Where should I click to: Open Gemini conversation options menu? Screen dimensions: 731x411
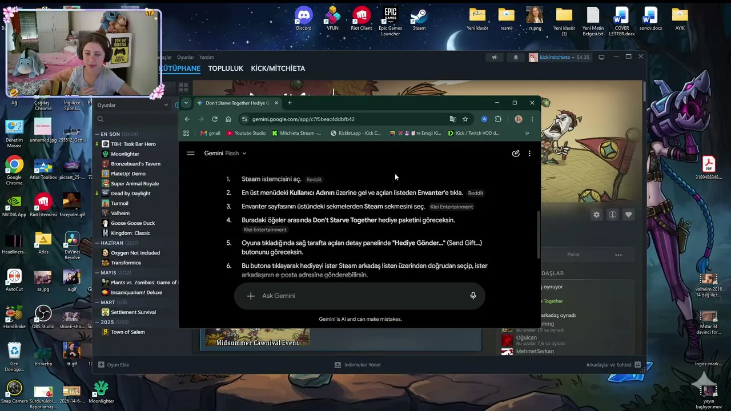[x=529, y=153]
